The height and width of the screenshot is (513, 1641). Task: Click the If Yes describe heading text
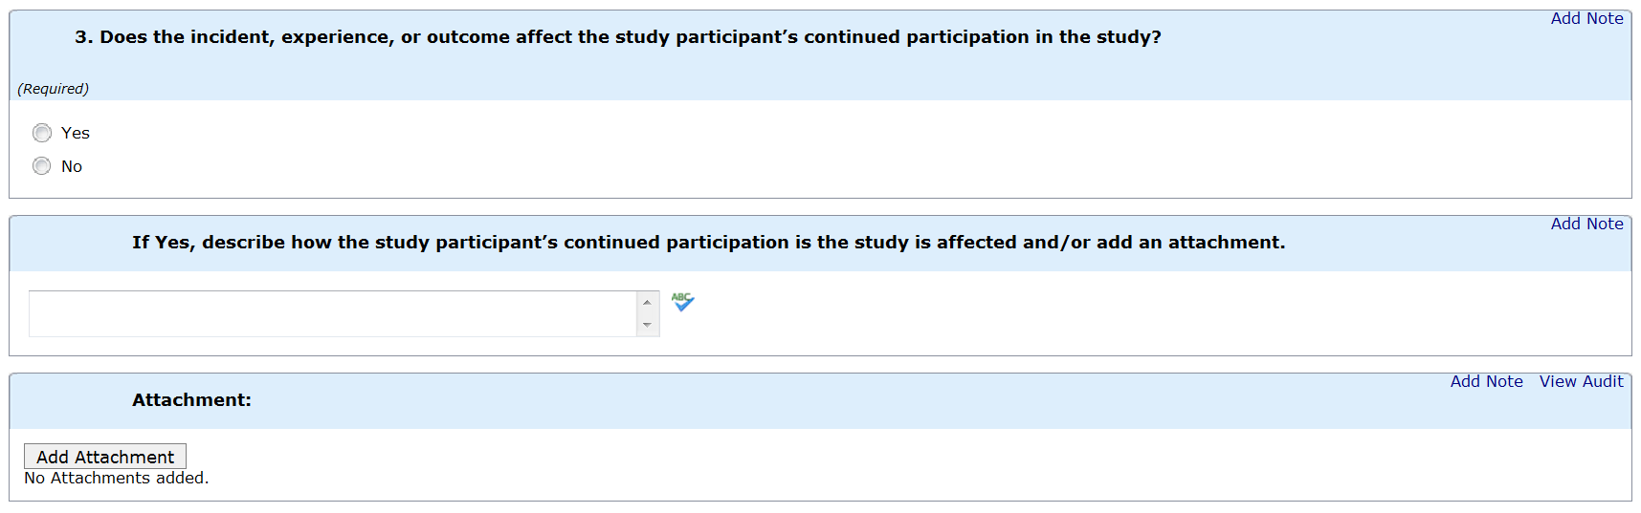pyautogui.click(x=708, y=243)
